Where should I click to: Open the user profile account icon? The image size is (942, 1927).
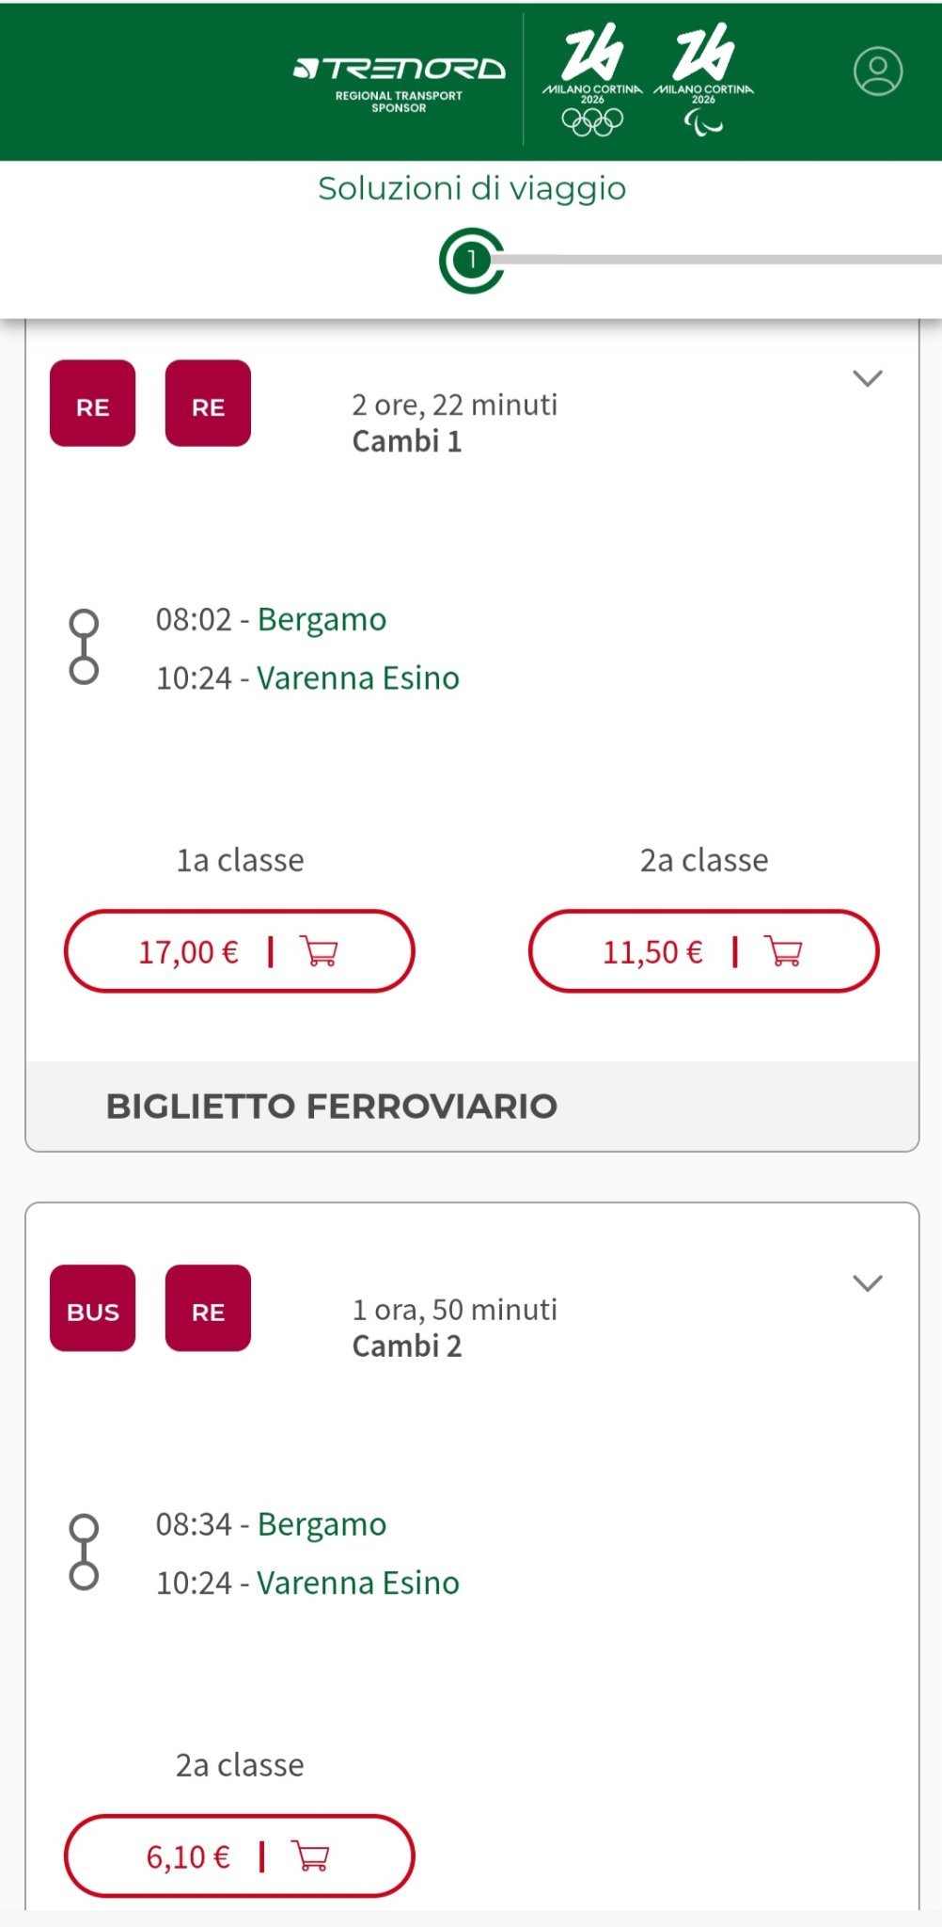click(877, 72)
